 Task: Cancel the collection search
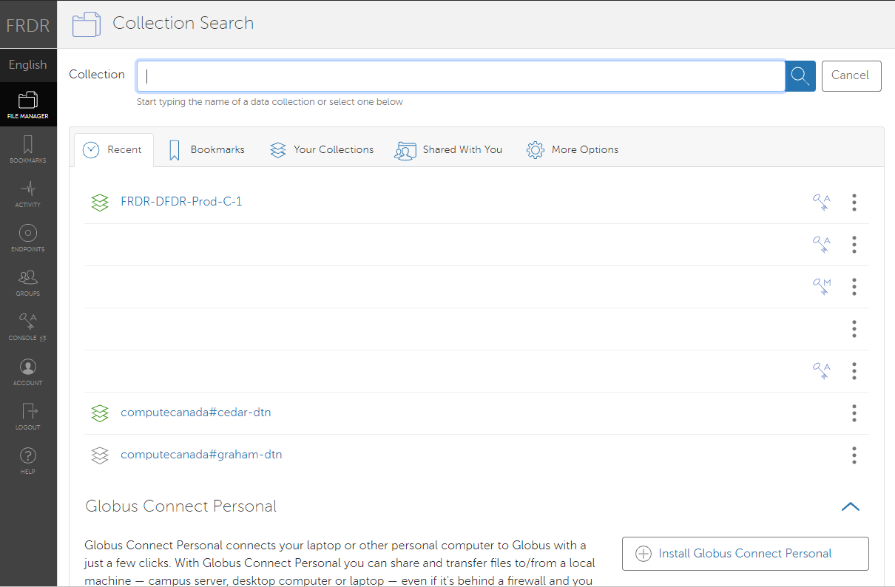point(851,75)
